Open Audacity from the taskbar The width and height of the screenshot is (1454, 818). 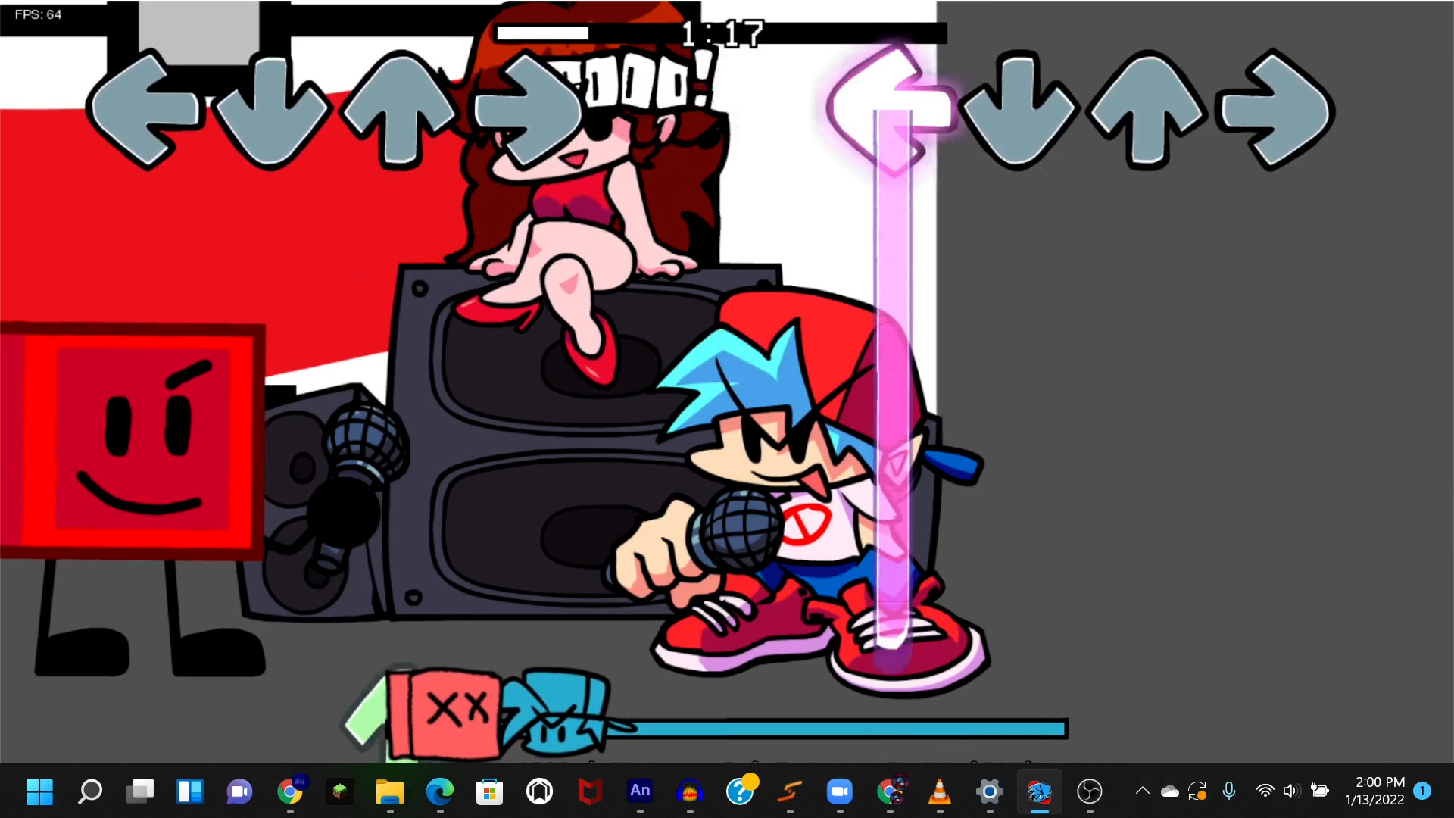click(690, 792)
